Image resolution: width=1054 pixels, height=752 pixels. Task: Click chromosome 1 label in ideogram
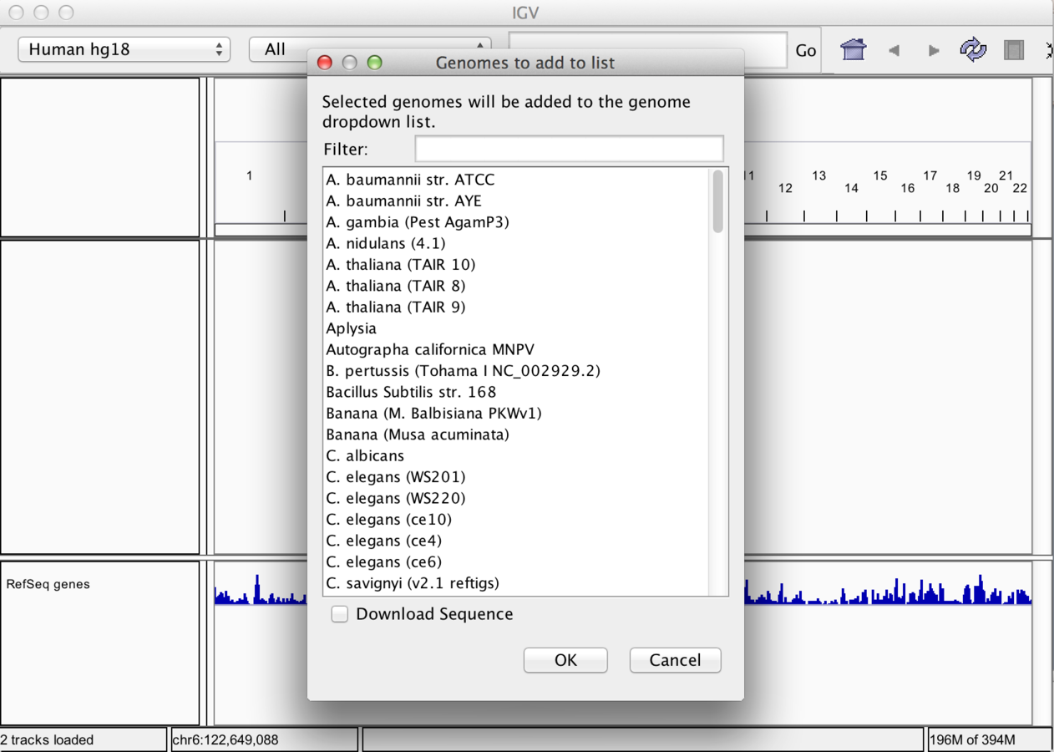pyautogui.click(x=249, y=175)
